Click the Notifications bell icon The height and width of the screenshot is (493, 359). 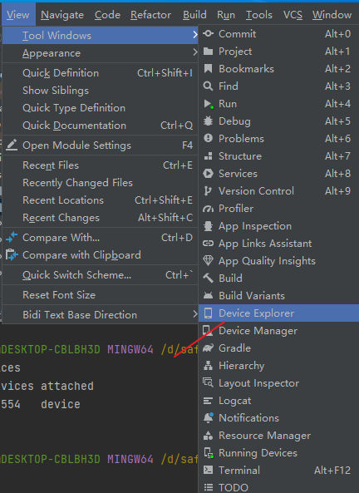click(x=208, y=418)
